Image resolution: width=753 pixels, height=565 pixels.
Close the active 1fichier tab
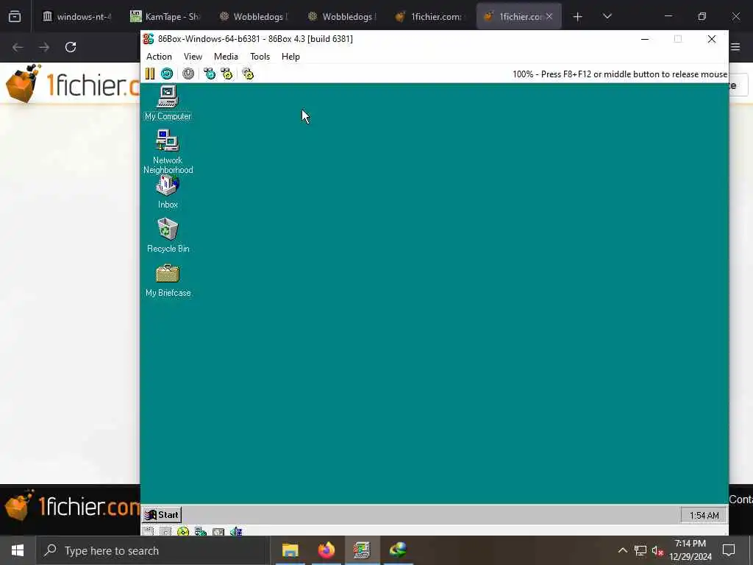tap(549, 16)
